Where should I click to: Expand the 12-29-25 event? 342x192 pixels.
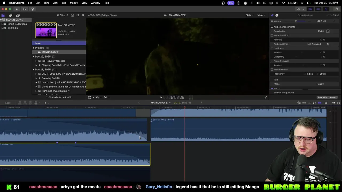(2, 28)
